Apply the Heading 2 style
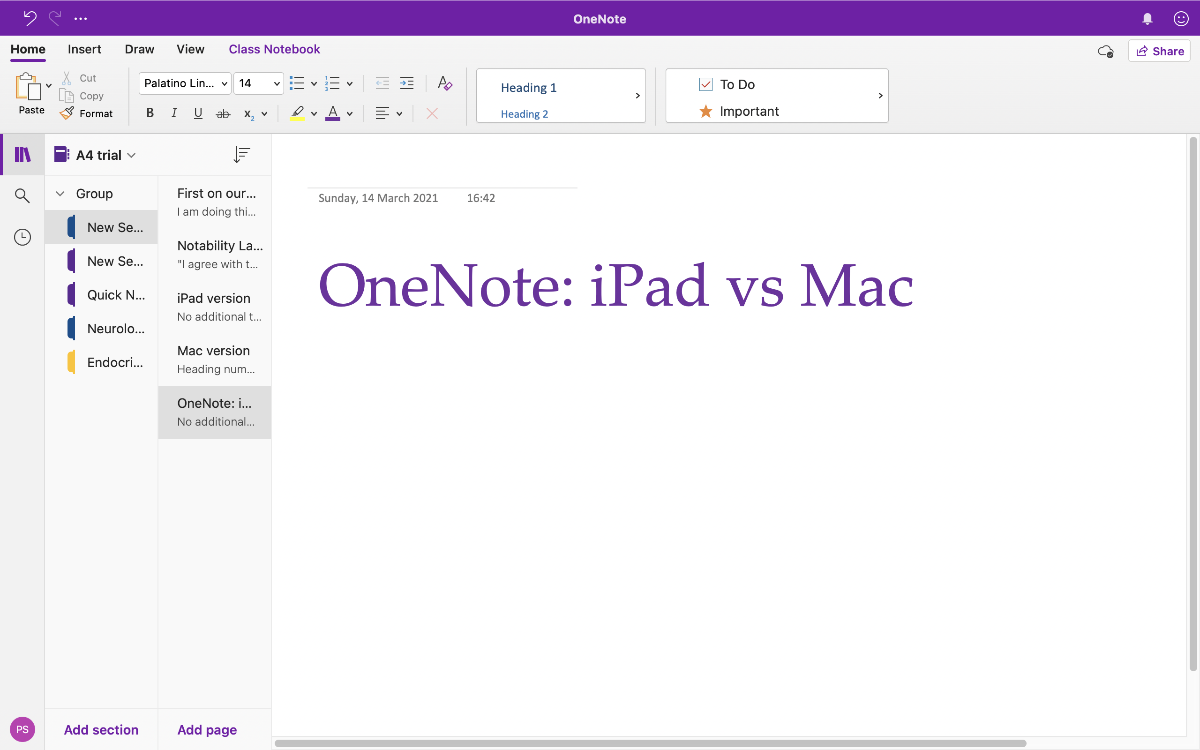Image resolution: width=1200 pixels, height=750 pixels. [x=524, y=114]
